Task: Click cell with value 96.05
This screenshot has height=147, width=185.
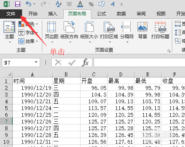Action: tap(94, 88)
